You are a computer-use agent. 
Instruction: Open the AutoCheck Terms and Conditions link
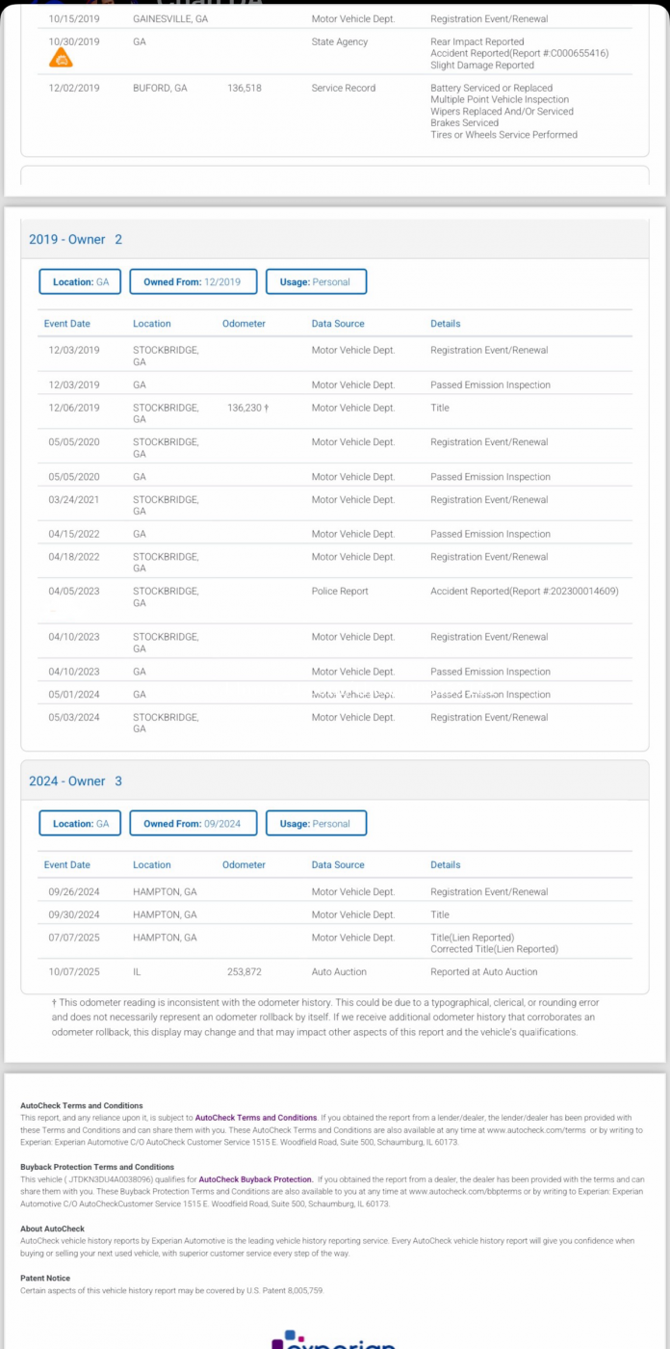tap(256, 1118)
